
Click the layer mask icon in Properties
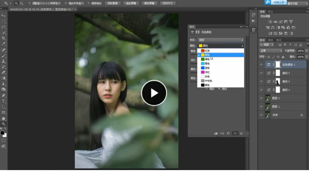(197, 32)
